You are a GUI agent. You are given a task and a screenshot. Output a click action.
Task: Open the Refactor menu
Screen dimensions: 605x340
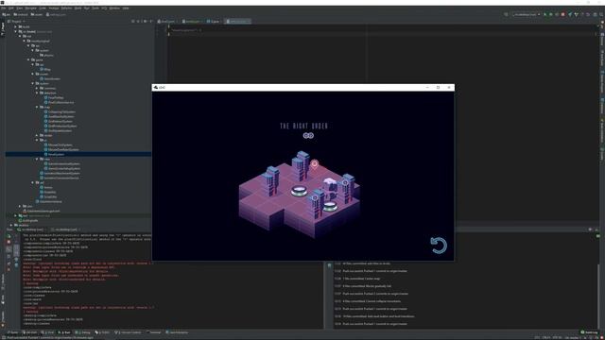(66, 8)
